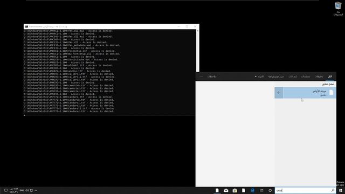Open the ellipsis options in search panel

coord(201,77)
